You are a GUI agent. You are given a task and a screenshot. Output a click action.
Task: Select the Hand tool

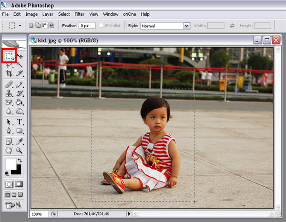click(x=9, y=150)
